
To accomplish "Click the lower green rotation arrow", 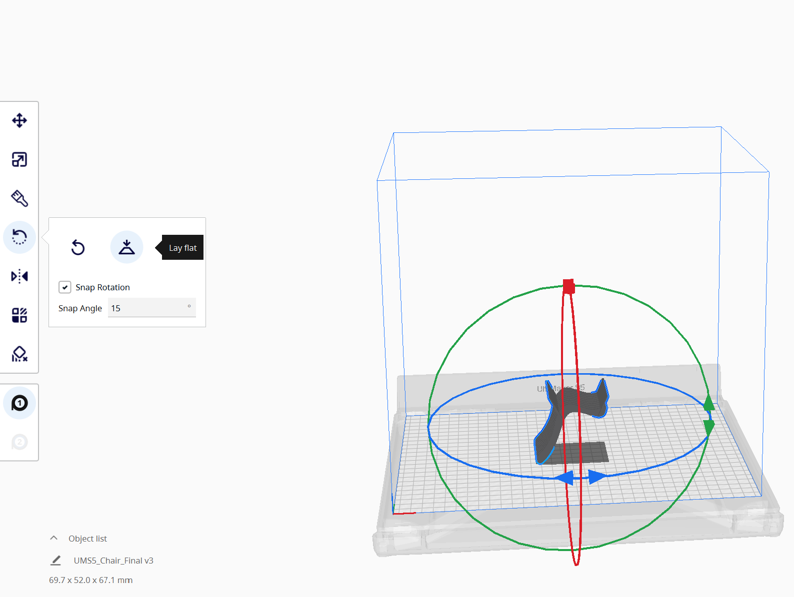I will coord(709,428).
